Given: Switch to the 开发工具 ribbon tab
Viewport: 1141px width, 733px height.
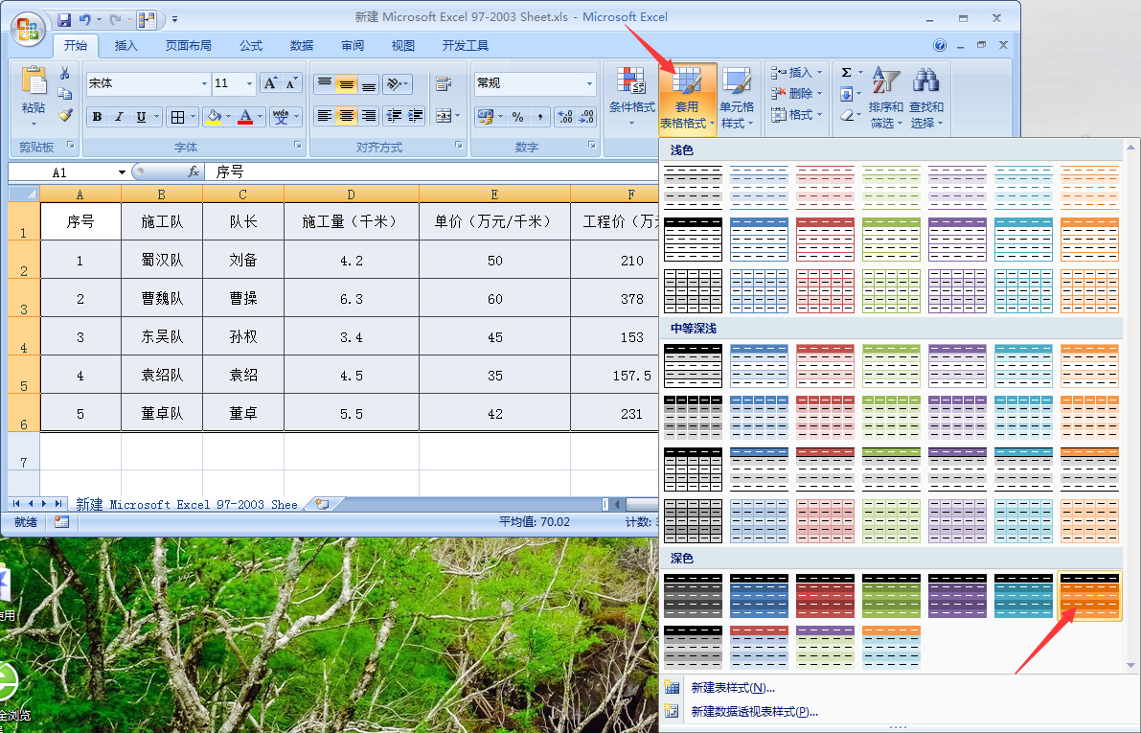Looking at the screenshot, I should 465,45.
